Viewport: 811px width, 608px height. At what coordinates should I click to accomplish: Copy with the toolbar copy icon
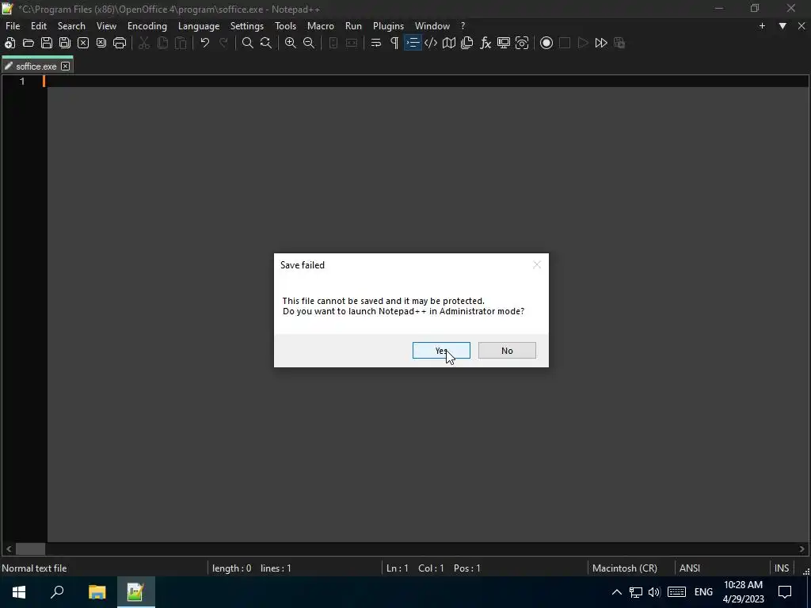(162, 43)
